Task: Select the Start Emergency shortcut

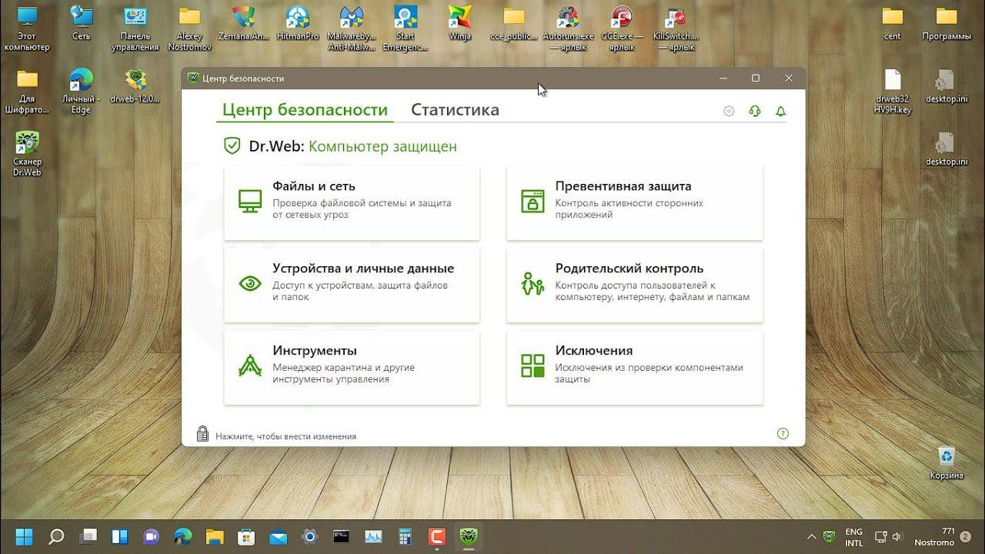Action: (x=406, y=28)
